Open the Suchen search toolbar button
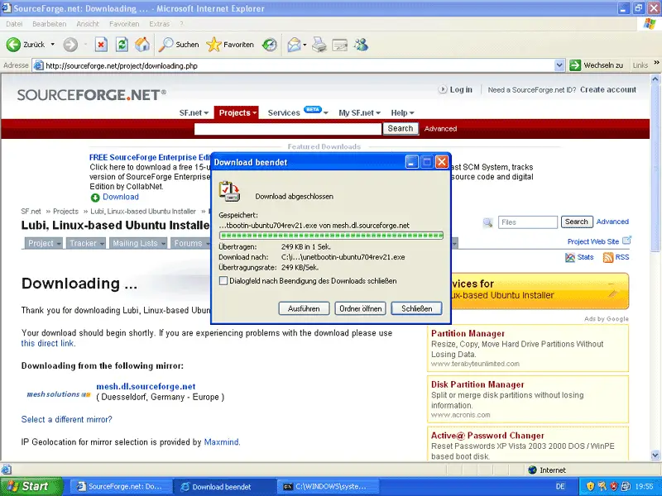This screenshot has height=496, width=662. [x=180, y=45]
